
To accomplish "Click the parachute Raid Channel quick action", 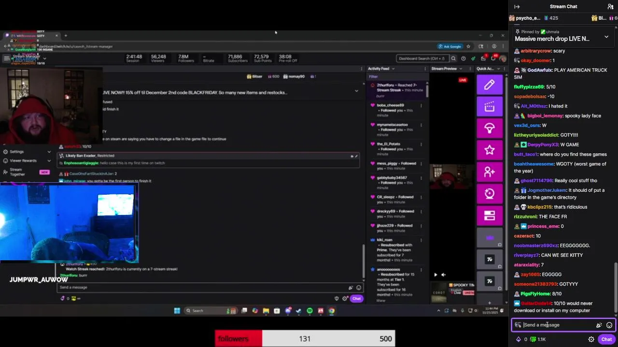I will 490,128.
